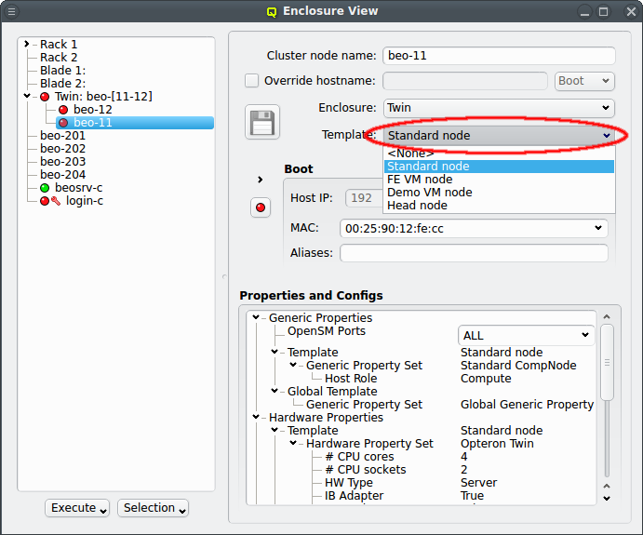
Task: Choose FE VM node from template list
Action: (420, 180)
